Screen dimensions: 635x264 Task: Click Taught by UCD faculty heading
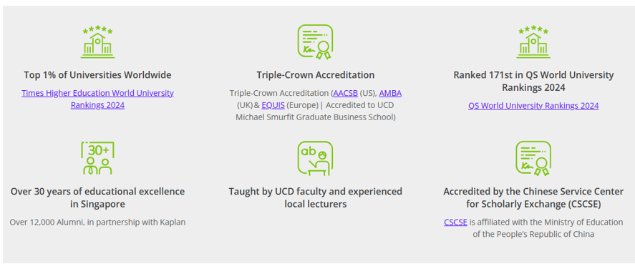pyautogui.click(x=316, y=197)
